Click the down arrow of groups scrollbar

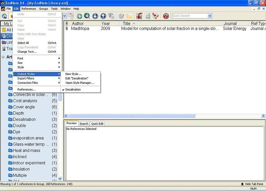60,178
